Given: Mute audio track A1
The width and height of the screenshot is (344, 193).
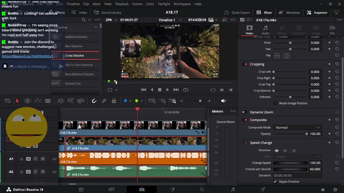Looking at the screenshot, I should tap(43, 159).
